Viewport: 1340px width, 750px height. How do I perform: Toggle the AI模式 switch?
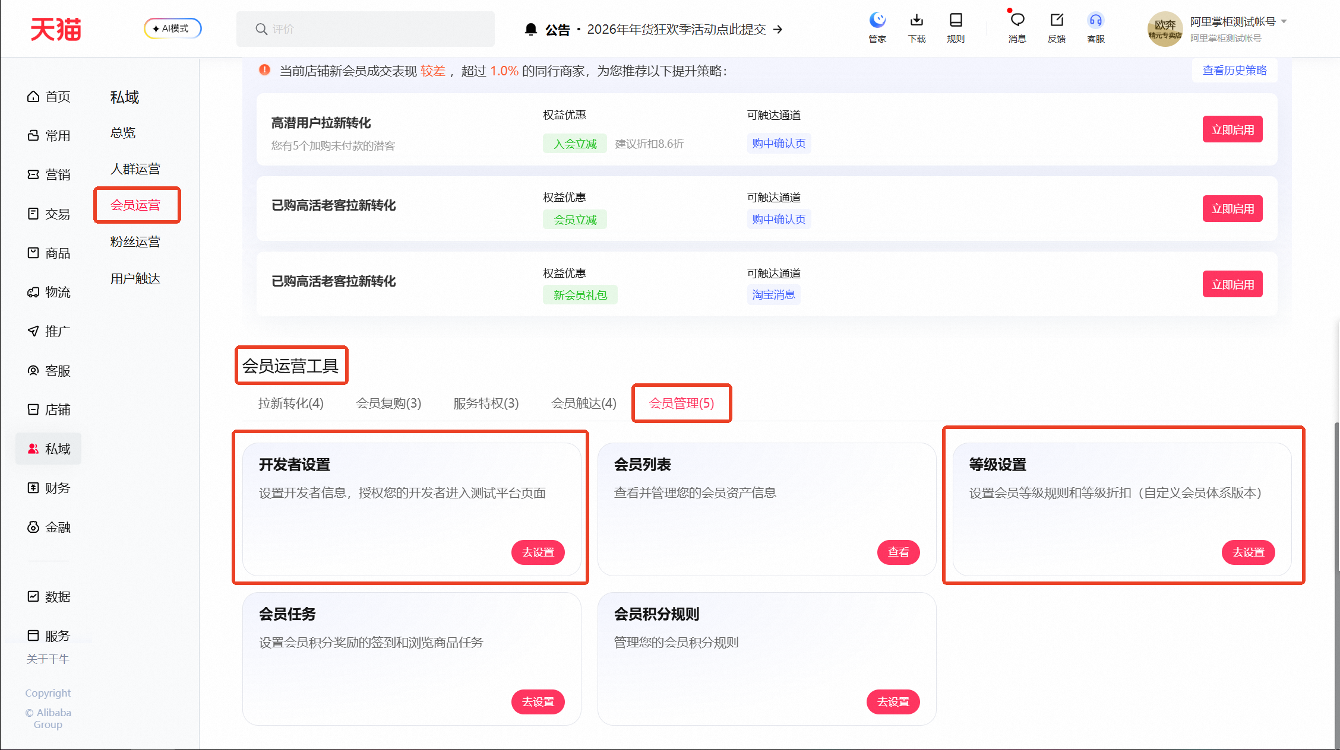172,28
